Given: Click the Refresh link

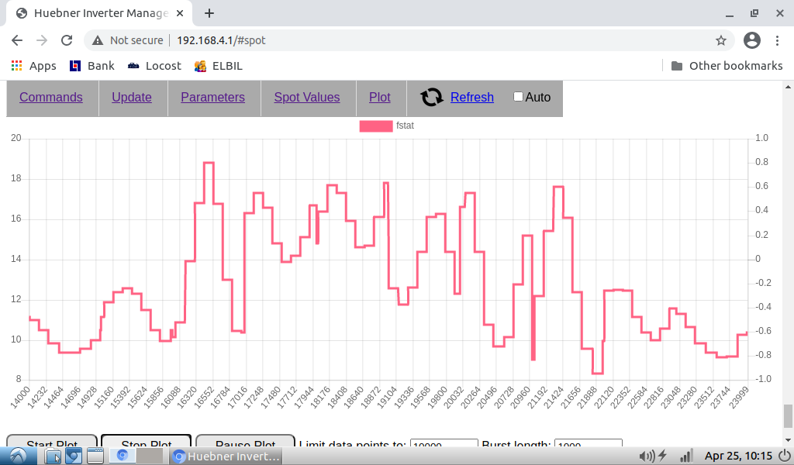Looking at the screenshot, I should 471,98.
